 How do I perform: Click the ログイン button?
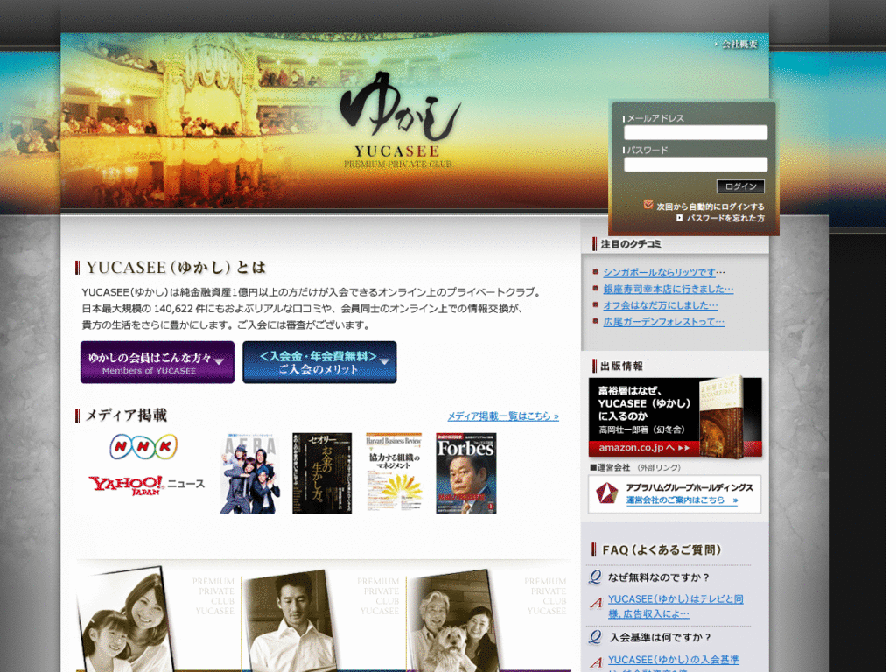[x=740, y=186]
